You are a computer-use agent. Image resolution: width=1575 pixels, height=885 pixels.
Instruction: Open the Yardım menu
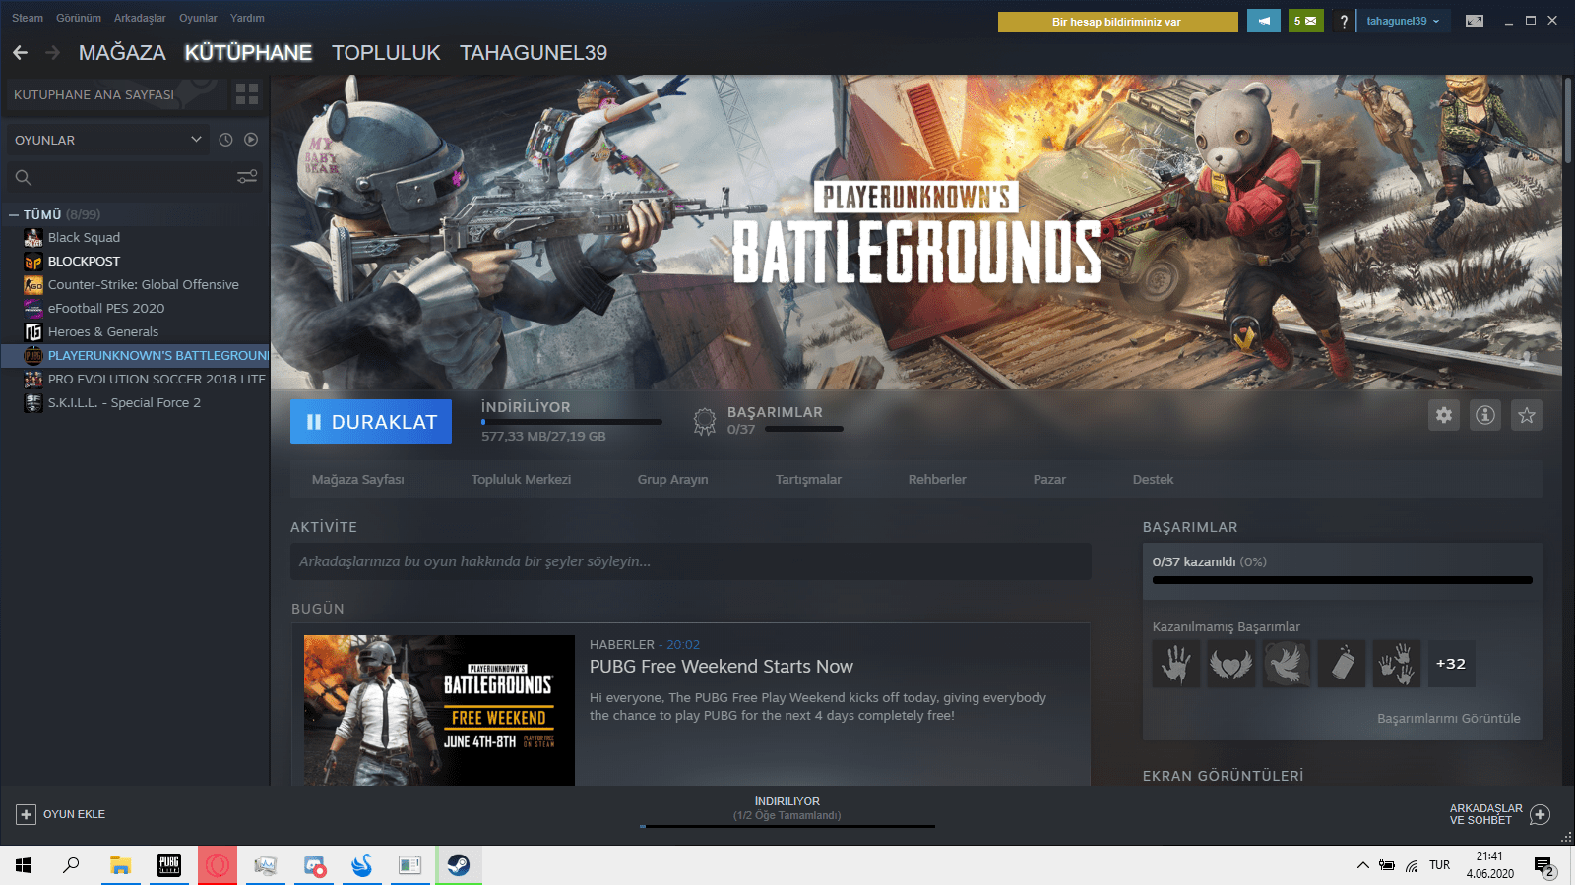click(247, 18)
